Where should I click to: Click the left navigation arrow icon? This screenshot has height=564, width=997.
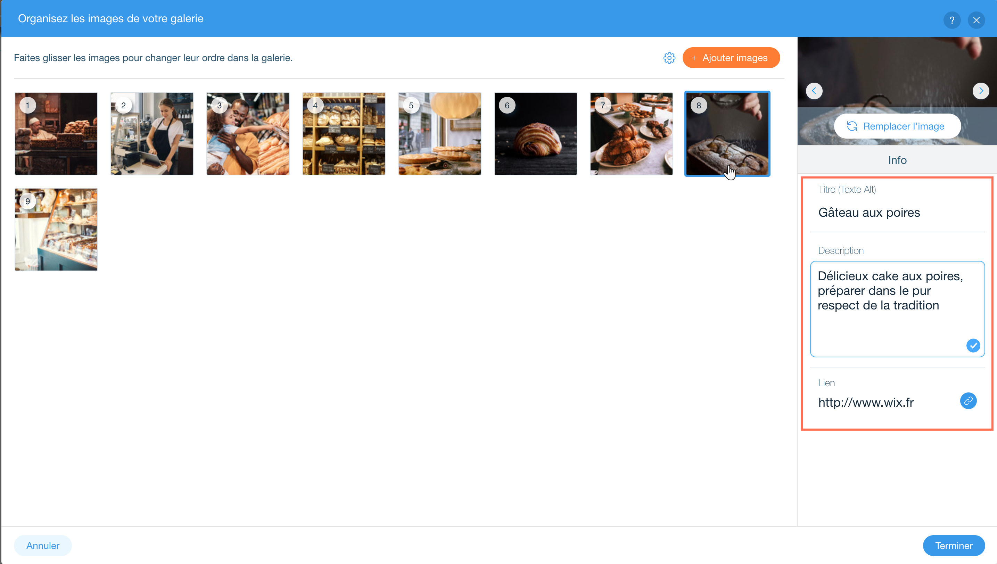(x=814, y=90)
